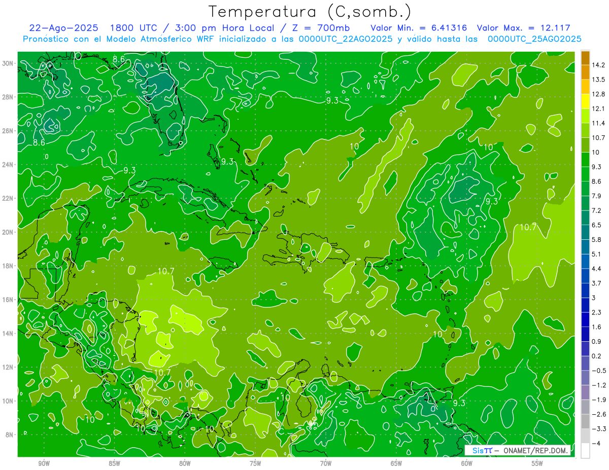Click the 75W longitude axis label
This screenshot has width=609, height=470.
255,463
